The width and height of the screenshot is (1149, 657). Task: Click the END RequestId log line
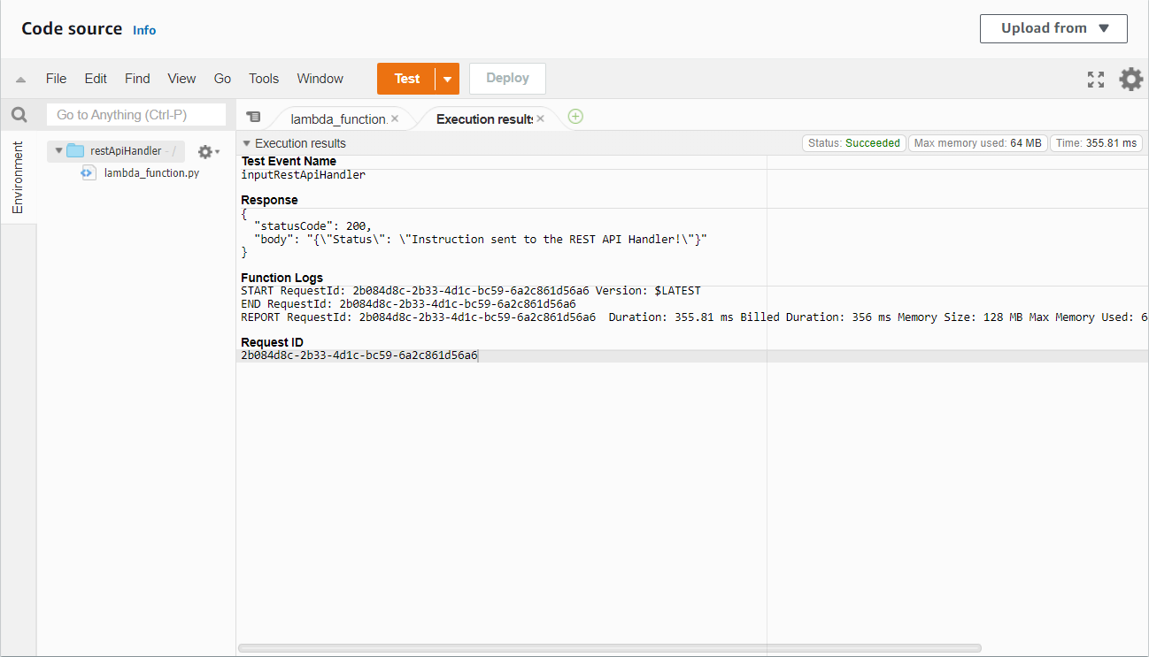pos(408,304)
